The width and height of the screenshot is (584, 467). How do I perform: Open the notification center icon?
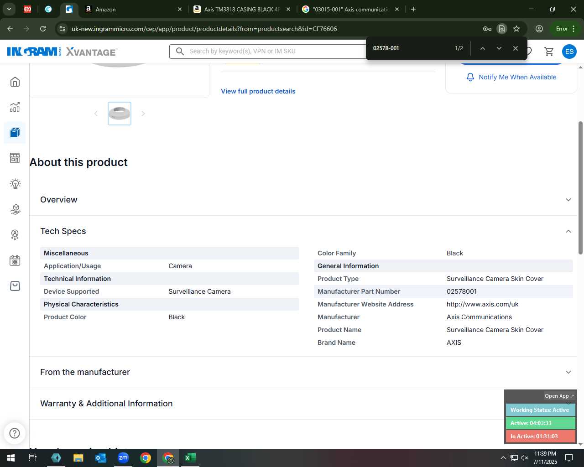[x=569, y=458]
